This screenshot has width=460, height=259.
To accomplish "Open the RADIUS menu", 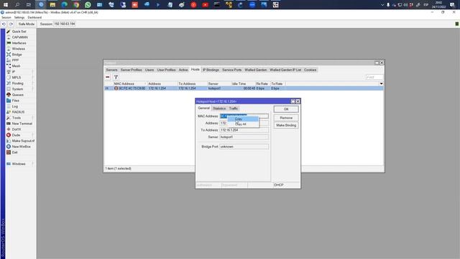I will coord(18,112).
